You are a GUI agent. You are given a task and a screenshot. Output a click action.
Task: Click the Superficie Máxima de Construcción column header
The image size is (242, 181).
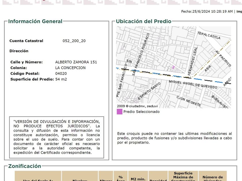(x=183, y=177)
